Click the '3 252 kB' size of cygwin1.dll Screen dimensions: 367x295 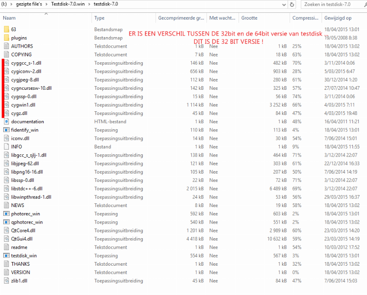pyautogui.click(x=278, y=105)
